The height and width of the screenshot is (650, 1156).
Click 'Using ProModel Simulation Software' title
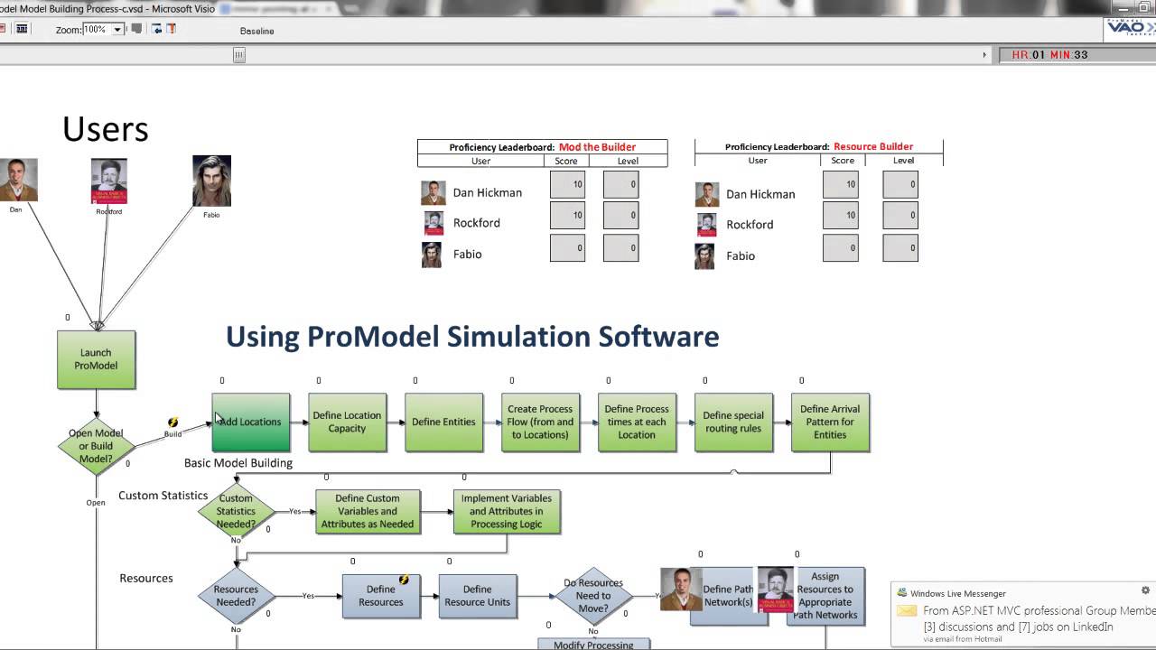tap(472, 336)
